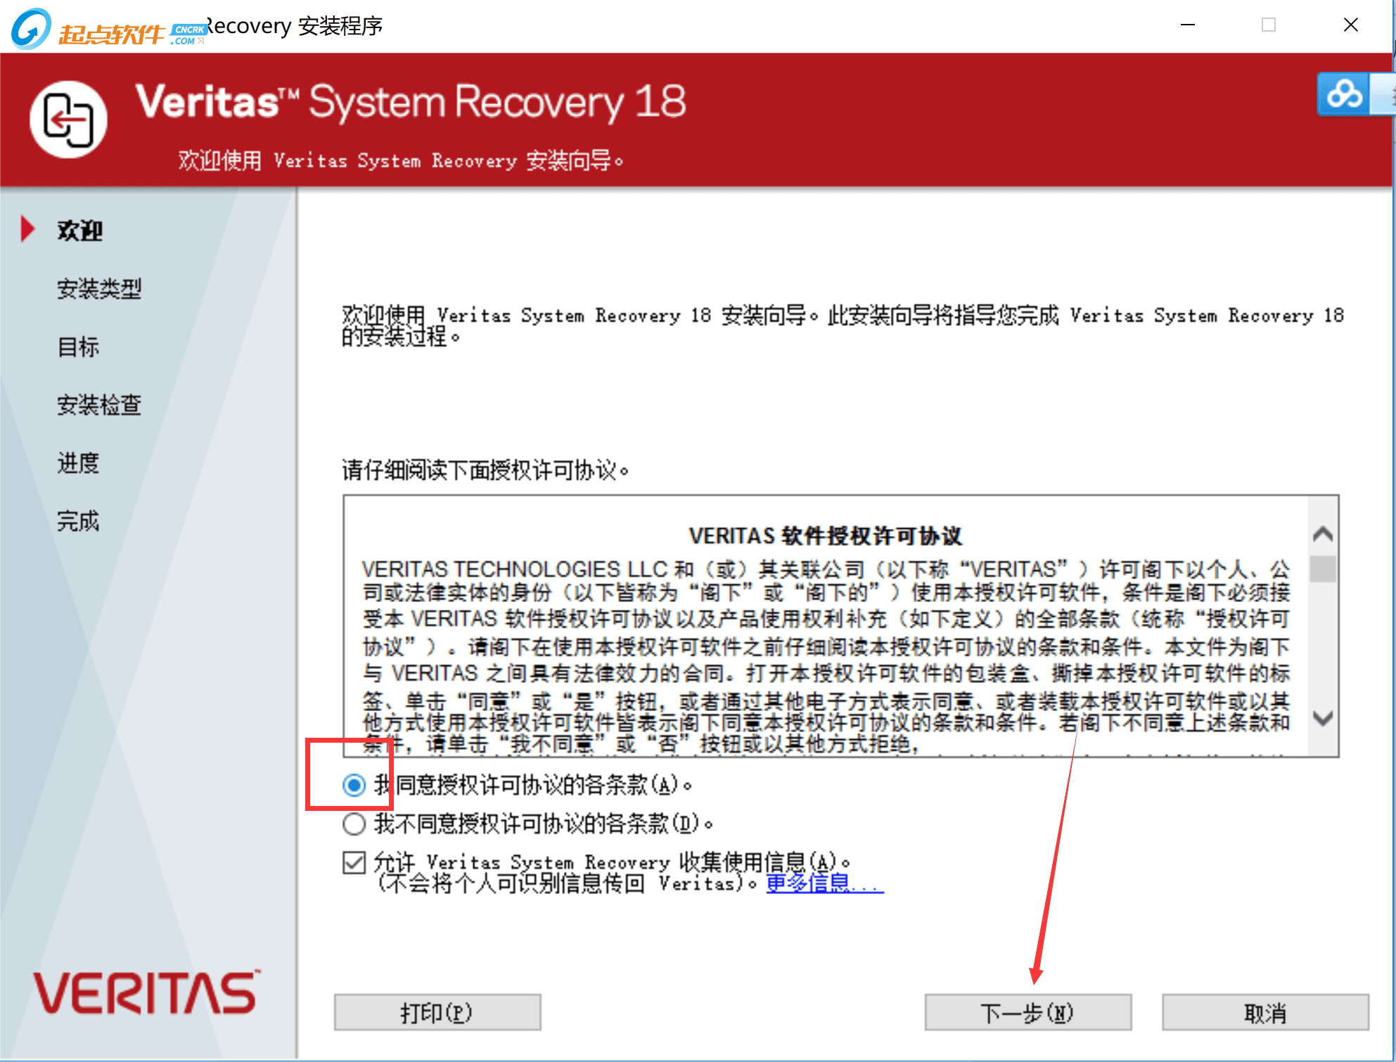Image resolution: width=1396 pixels, height=1062 pixels.
Task: Click the 取消 button
Action: (x=1264, y=1013)
